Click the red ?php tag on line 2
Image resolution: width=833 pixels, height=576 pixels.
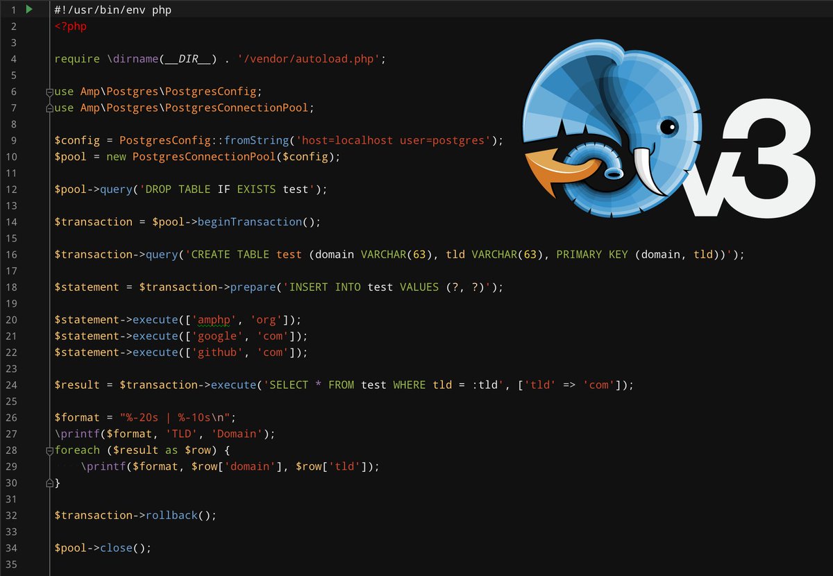coord(71,26)
